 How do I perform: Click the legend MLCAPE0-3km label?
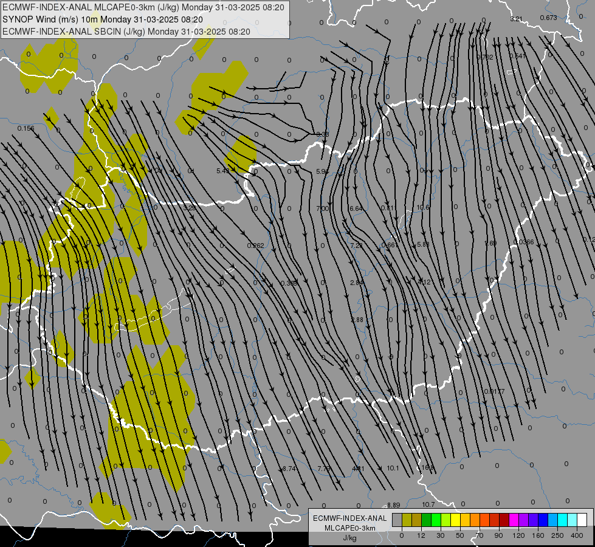click(x=349, y=528)
